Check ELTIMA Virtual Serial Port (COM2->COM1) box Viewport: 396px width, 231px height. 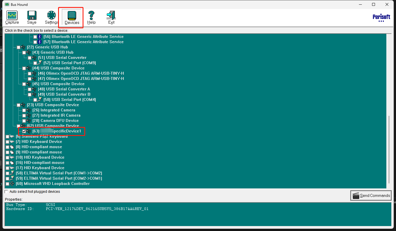coord(7,178)
